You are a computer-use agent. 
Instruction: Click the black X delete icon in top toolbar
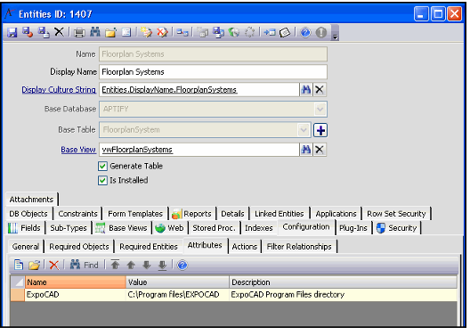coord(59,31)
